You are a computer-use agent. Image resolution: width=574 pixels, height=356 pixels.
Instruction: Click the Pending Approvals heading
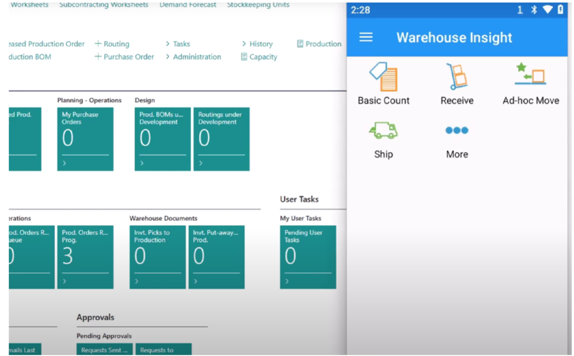pos(104,335)
